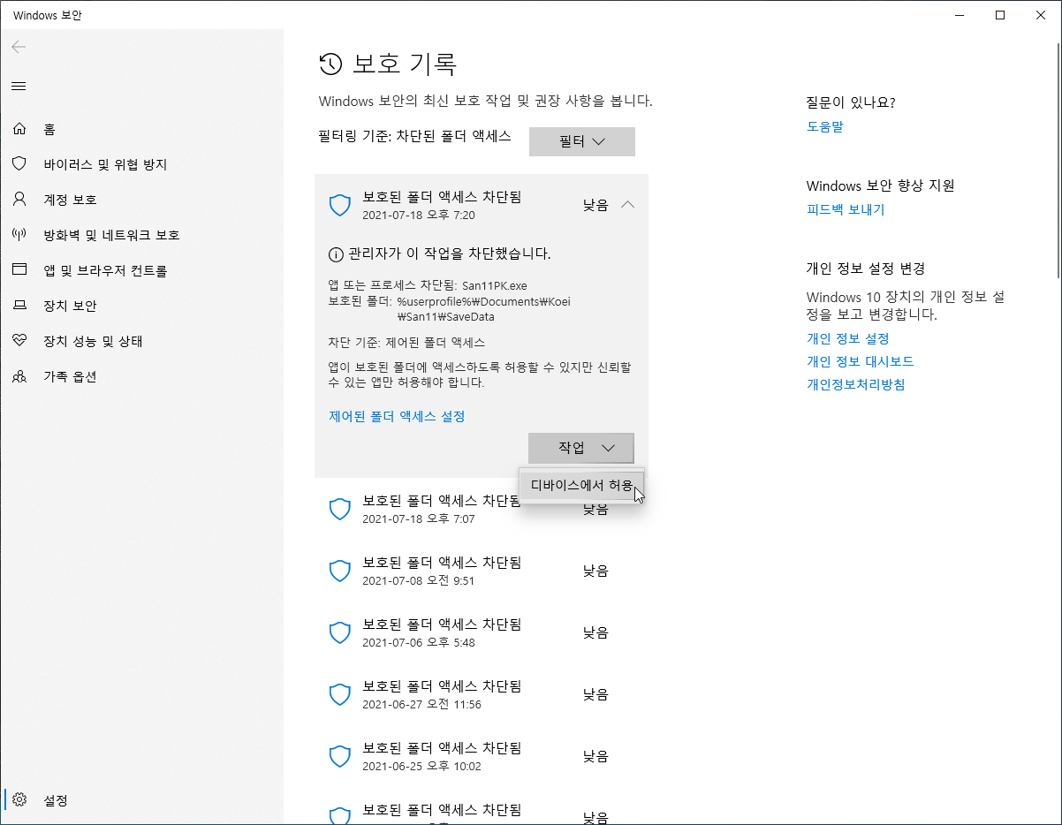The image size is (1062, 825).
Task: Select 디바이스에서 허용 from the actions menu
Action: tap(582, 485)
